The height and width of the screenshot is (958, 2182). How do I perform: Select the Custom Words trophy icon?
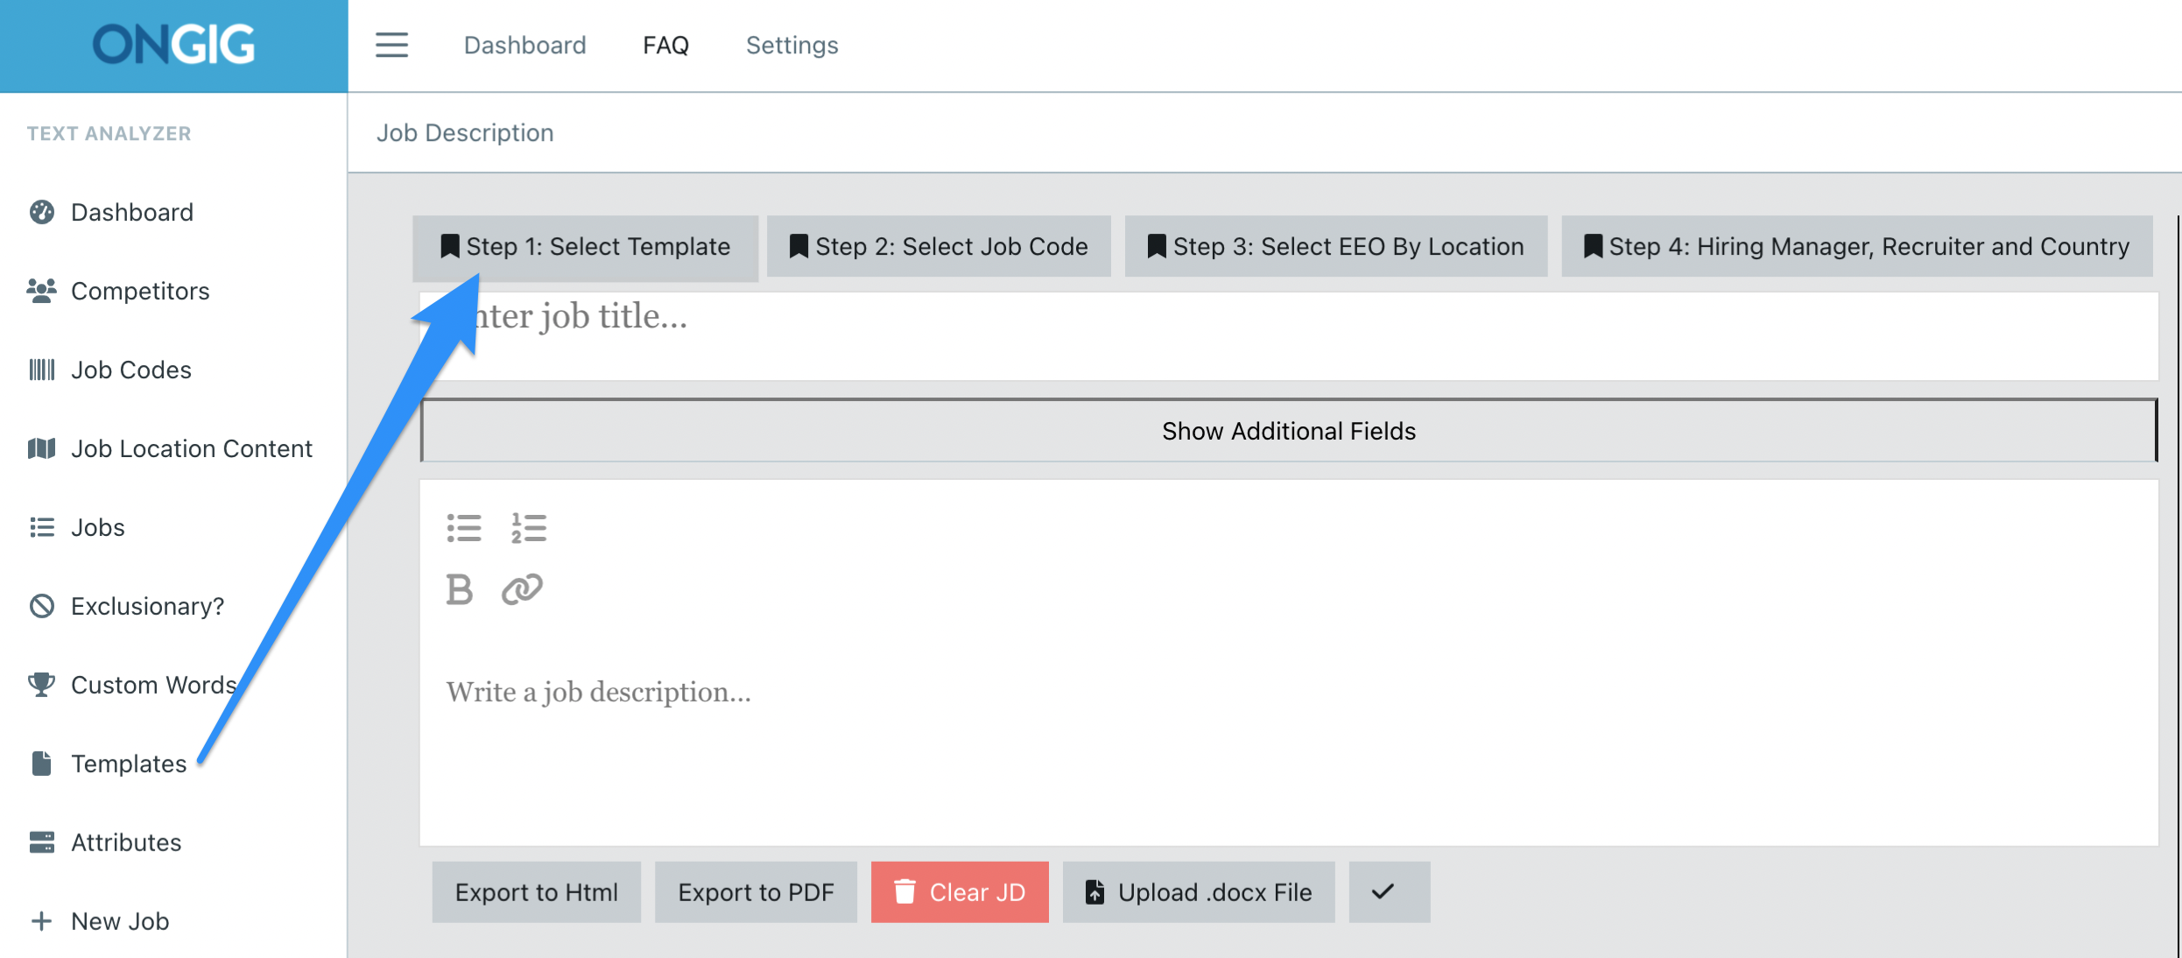[41, 684]
